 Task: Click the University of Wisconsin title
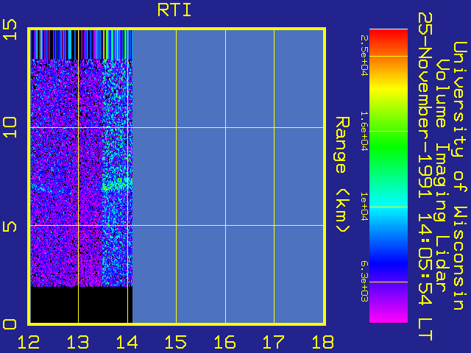[459, 176]
